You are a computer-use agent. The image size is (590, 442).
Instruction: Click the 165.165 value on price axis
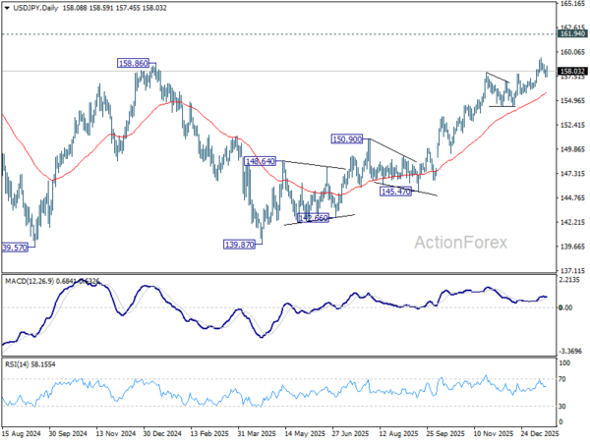[x=572, y=4]
